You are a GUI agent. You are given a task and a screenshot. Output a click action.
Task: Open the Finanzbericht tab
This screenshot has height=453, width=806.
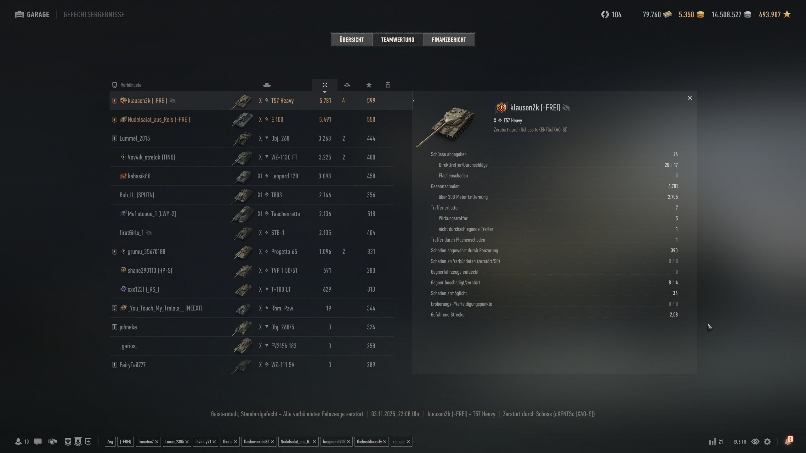449,40
